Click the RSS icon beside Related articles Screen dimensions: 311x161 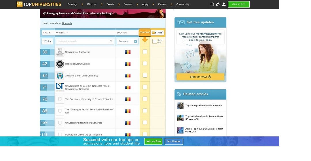click(x=179, y=94)
